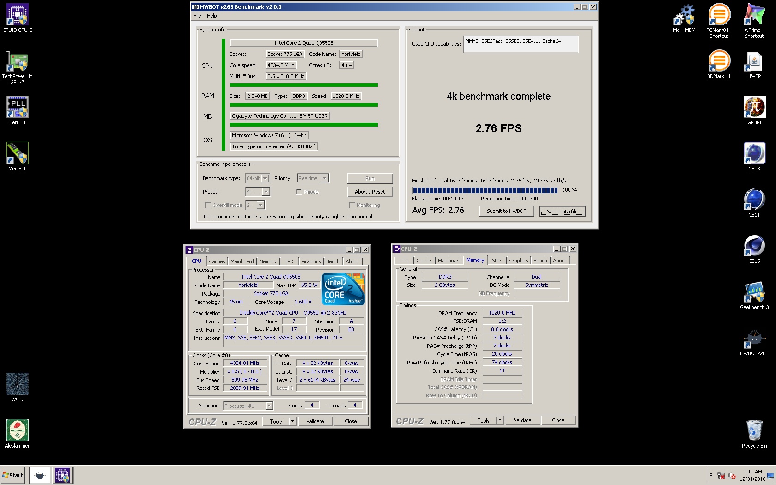
Task: Click Core Speed 4334.81 MHz value
Action: pyautogui.click(x=245, y=363)
